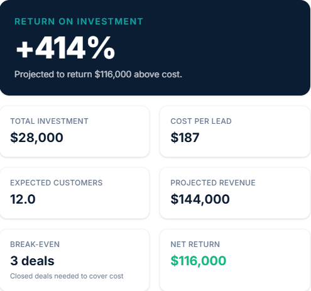Click the green $116,000 net return
Image resolution: width=311 pixels, height=291 pixels.
(x=199, y=261)
